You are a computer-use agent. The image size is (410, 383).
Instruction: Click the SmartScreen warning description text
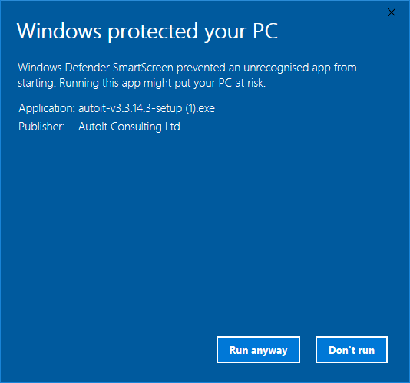[x=187, y=75]
